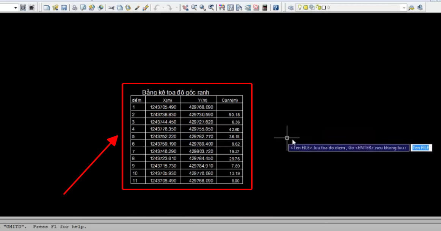Select Zoom Realtime tool

[x=194, y=8]
